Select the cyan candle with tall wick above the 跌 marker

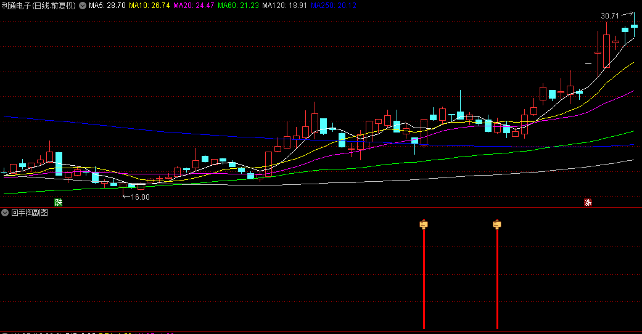click(x=59, y=164)
